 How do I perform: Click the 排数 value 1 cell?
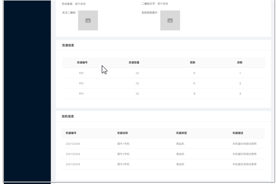click(240, 73)
